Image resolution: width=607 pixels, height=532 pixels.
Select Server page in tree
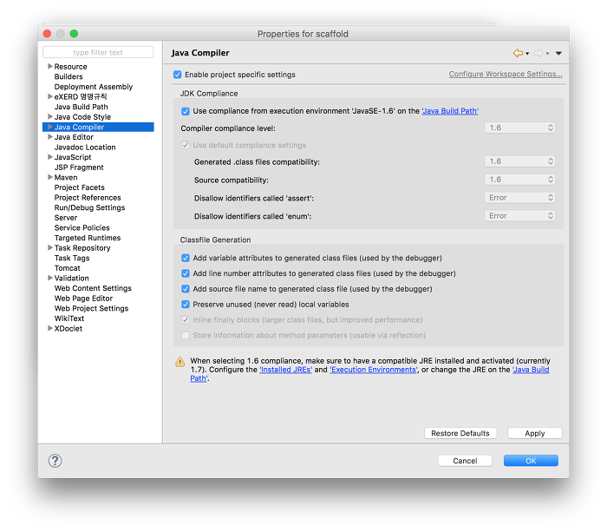pos(65,218)
